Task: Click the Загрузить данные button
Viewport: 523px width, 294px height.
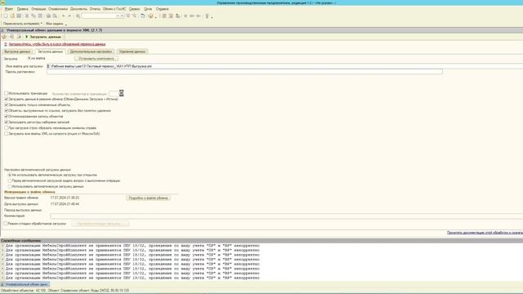Action: [x=43, y=37]
